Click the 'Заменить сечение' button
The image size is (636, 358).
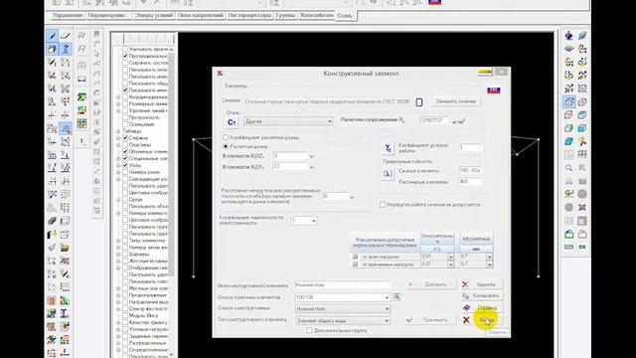coord(455,101)
